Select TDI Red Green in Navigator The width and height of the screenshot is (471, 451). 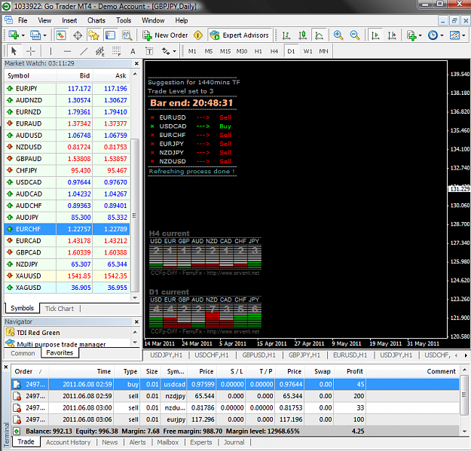[x=38, y=333]
